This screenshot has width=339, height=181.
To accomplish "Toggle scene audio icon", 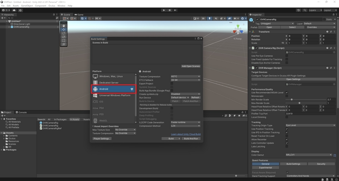I will [216, 19].
